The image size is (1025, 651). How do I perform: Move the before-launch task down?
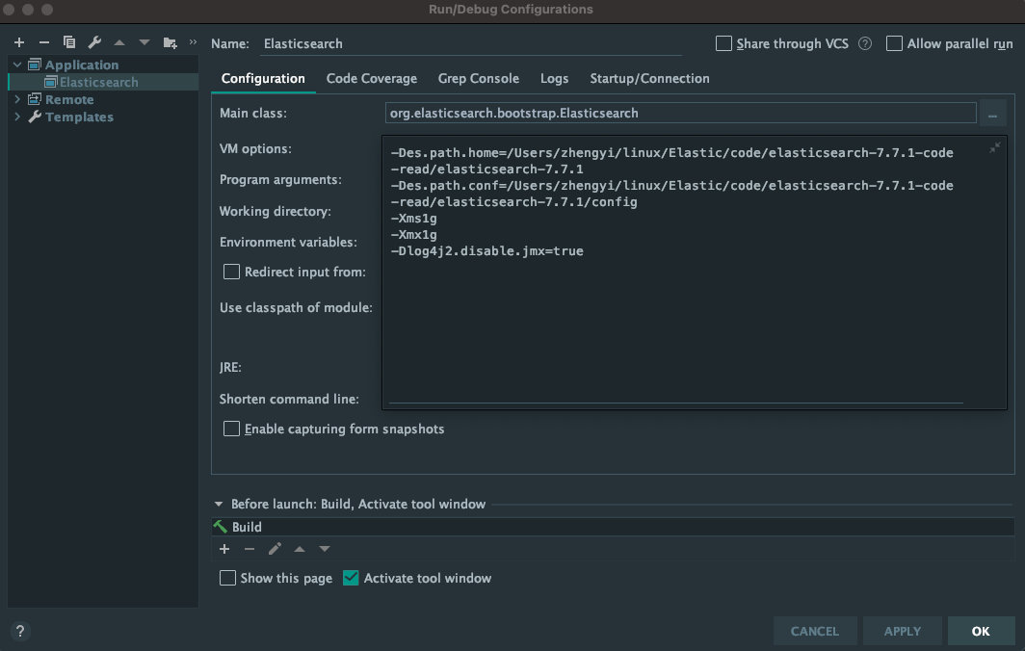pos(325,549)
